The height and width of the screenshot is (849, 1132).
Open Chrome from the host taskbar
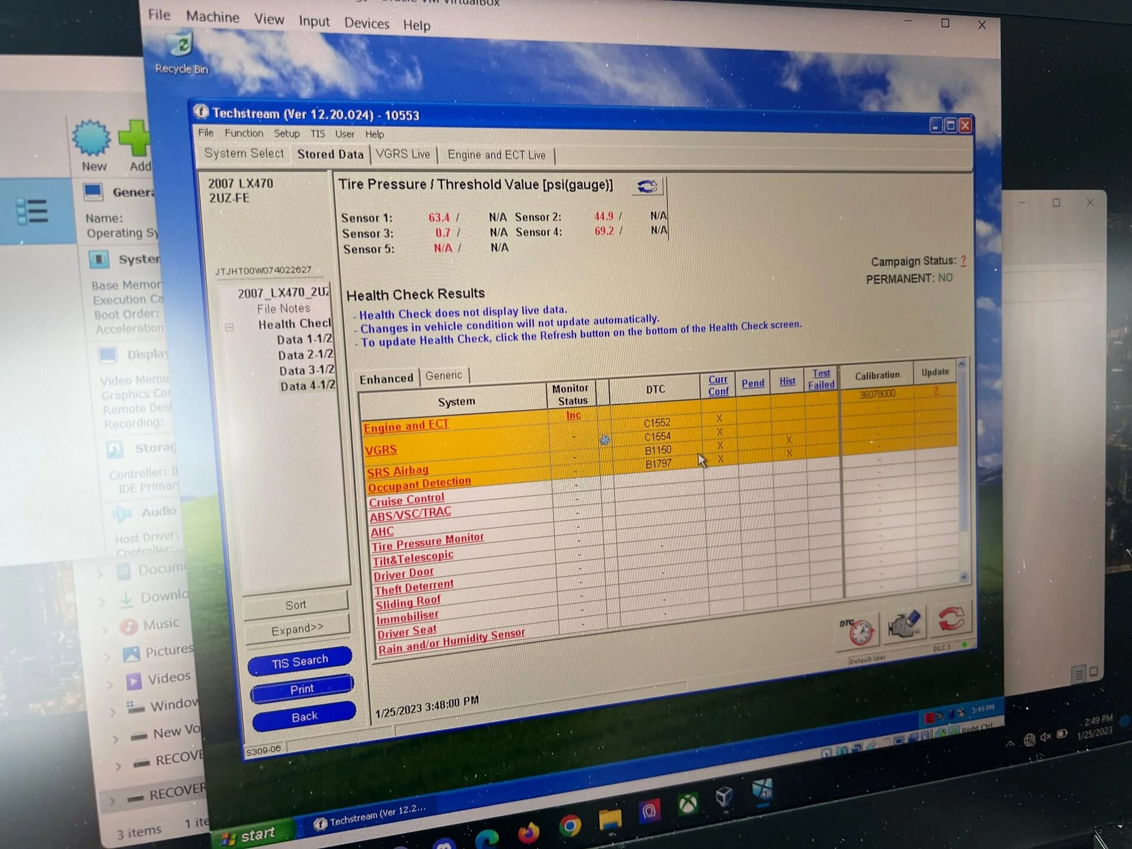click(x=569, y=825)
